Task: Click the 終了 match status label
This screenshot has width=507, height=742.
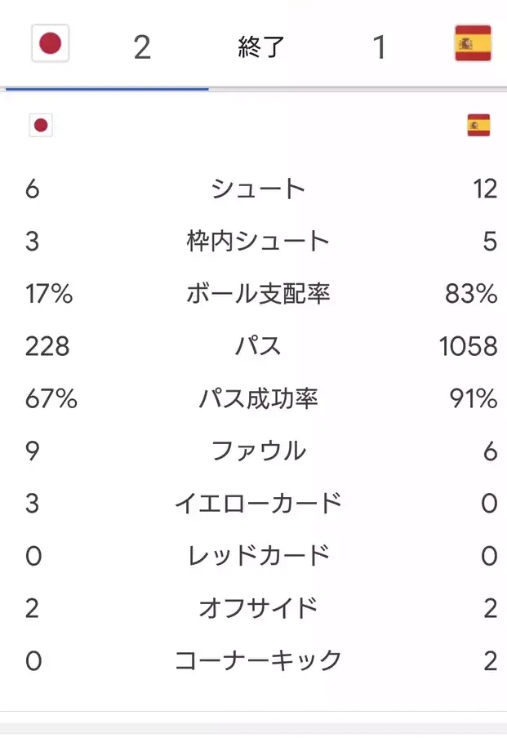Action: 260,47
